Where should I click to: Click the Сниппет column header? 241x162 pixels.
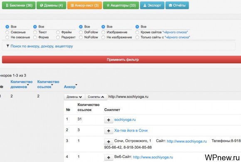pyautogui.click(x=112, y=110)
